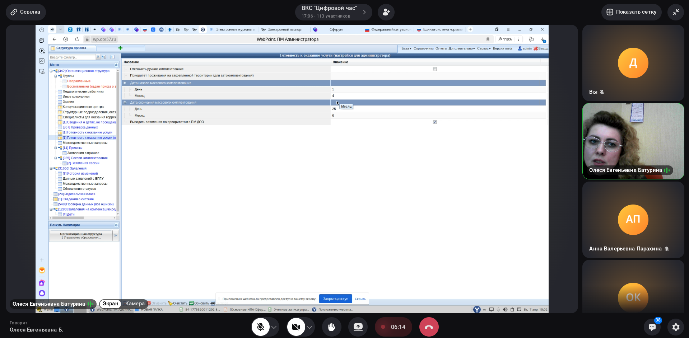
Task: Click the Ссылка link button
Action: 25,12
